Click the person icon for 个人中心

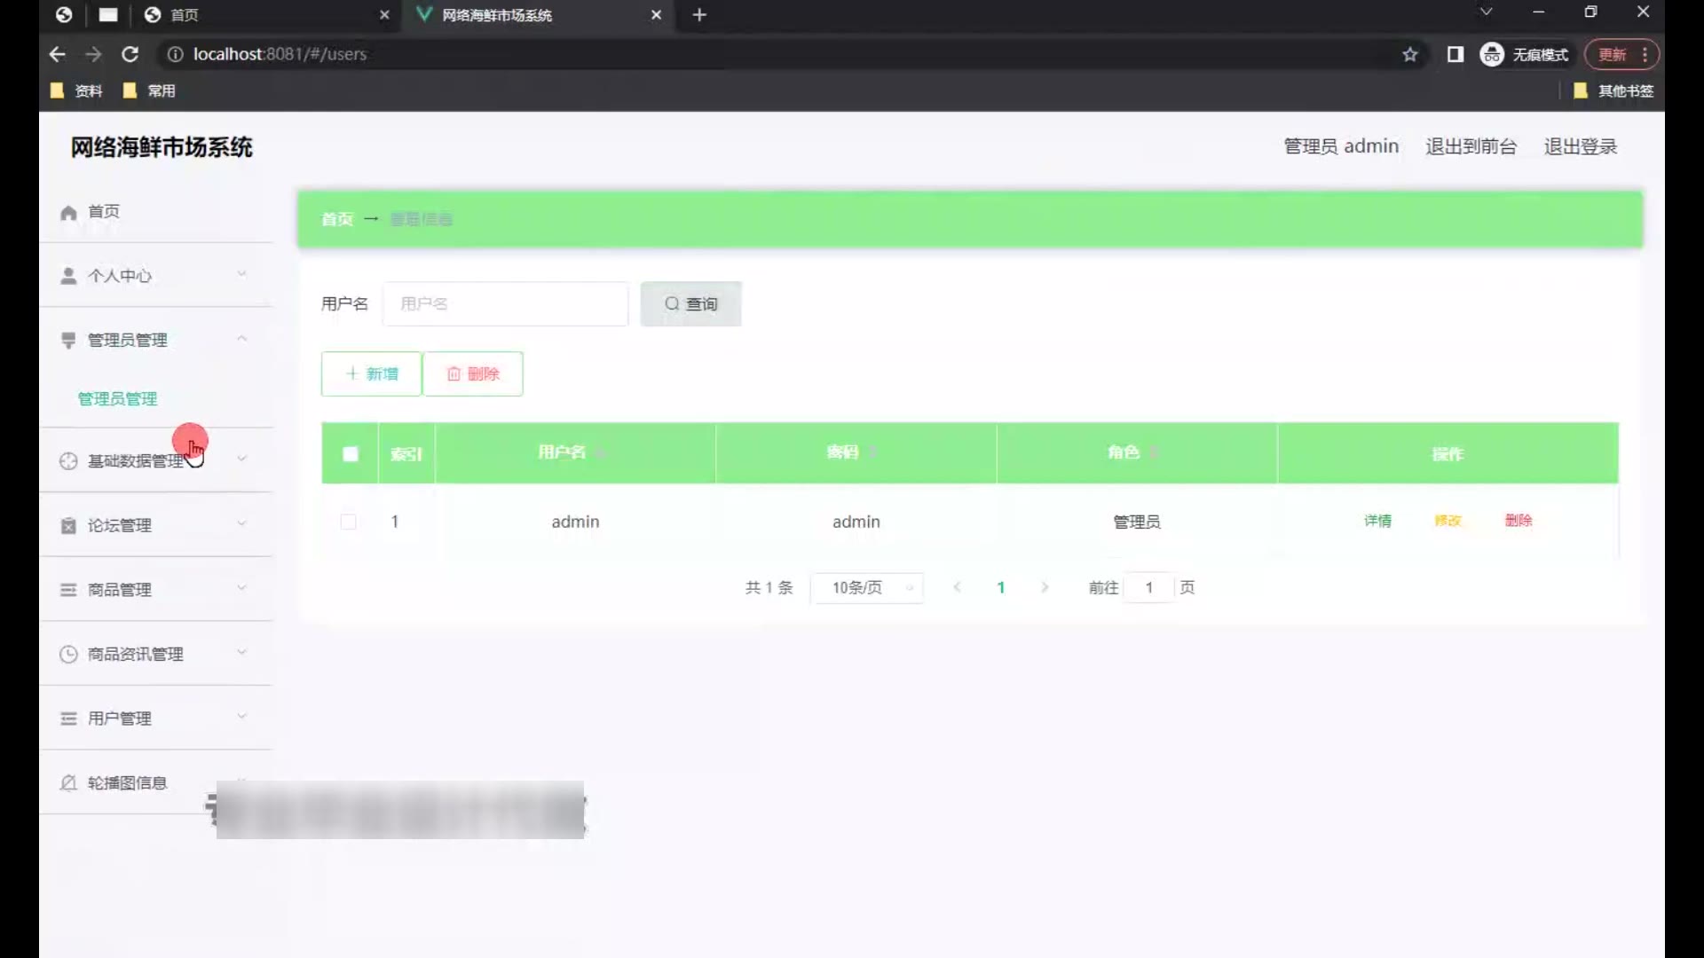(x=68, y=276)
